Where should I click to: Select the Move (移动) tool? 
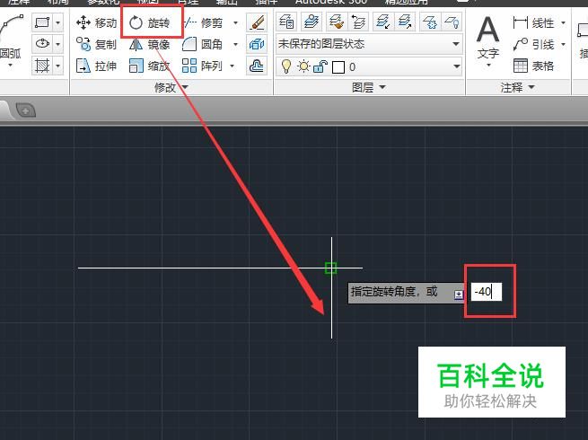click(96, 22)
